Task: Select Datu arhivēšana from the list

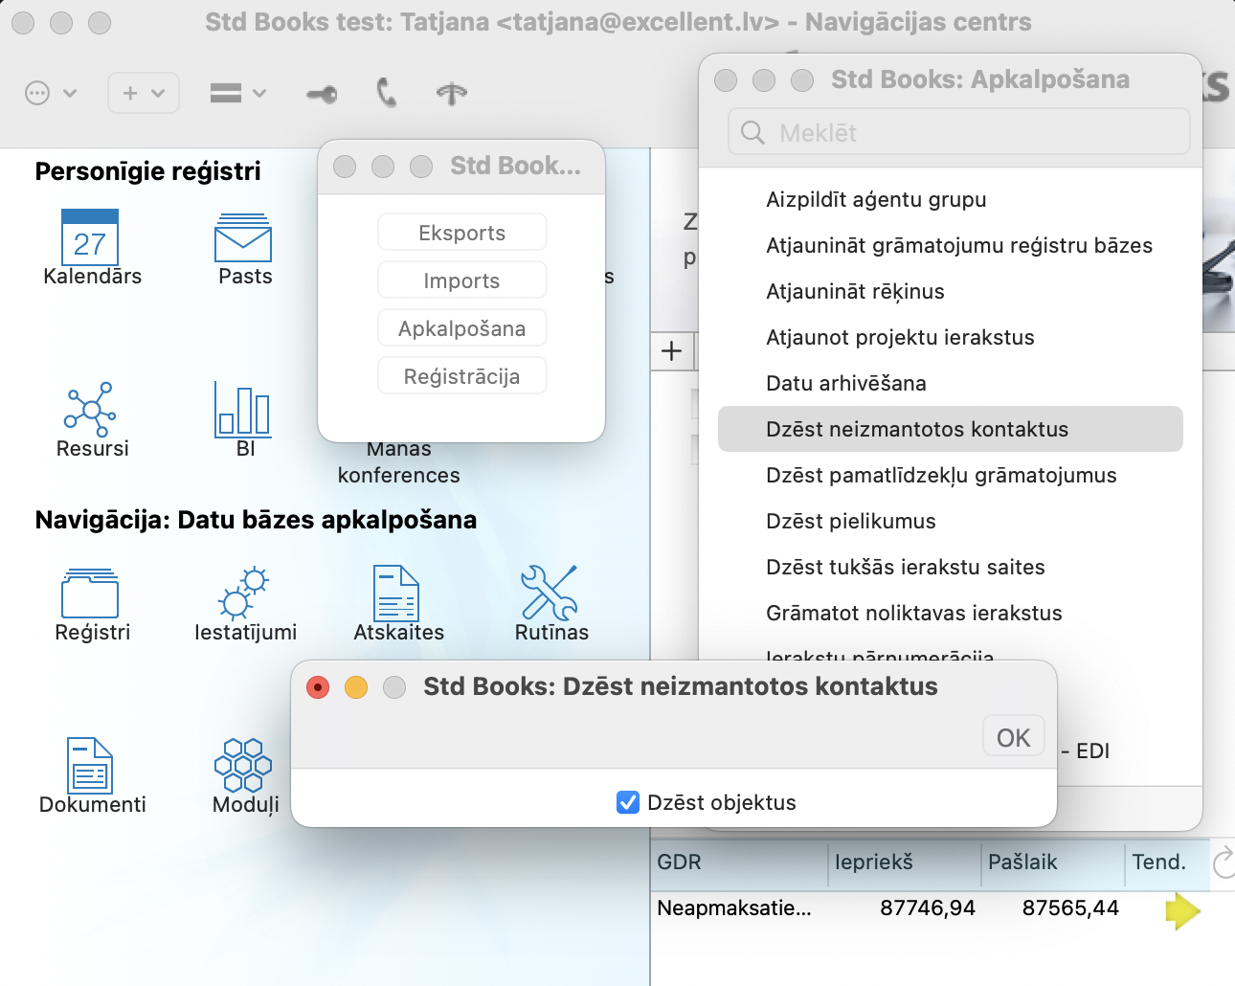Action: point(845,383)
